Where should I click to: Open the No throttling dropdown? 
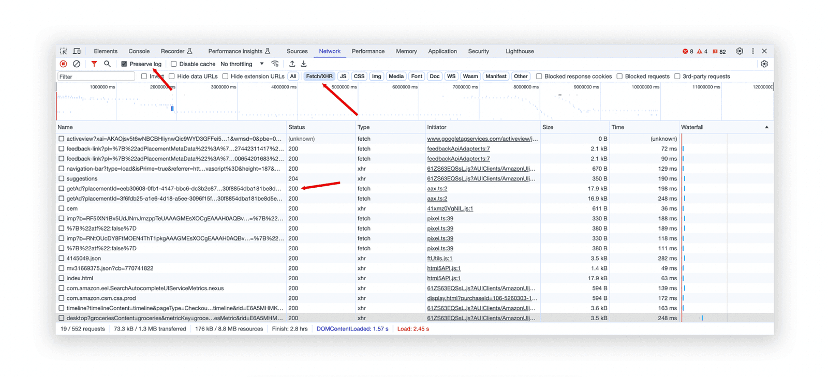[242, 64]
